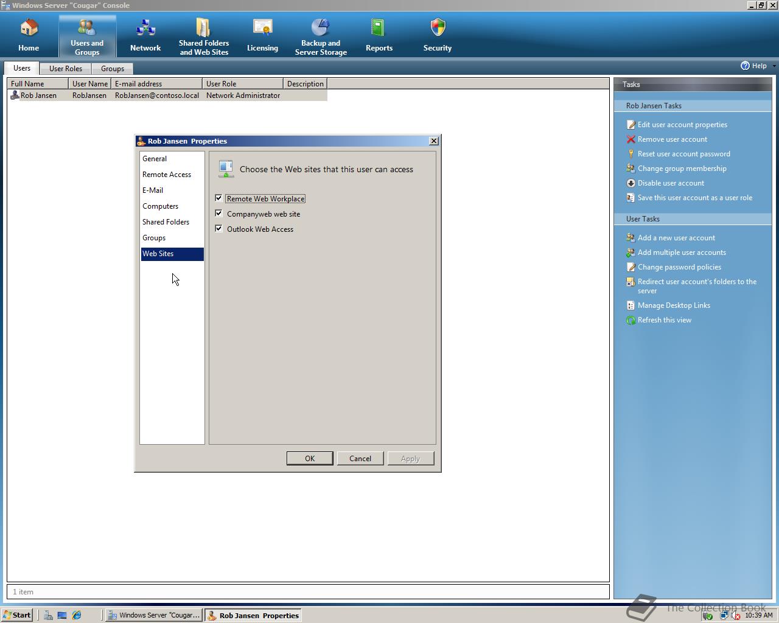
Task: Open the Licensing section icon
Action: pyautogui.click(x=262, y=28)
